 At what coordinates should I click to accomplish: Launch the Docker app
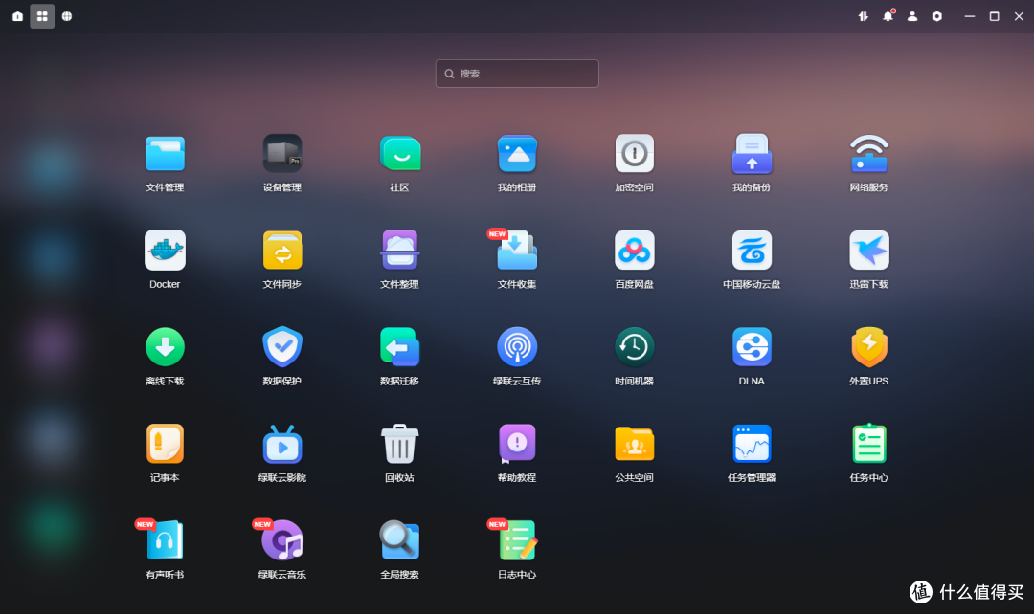[x=165, y=251]
